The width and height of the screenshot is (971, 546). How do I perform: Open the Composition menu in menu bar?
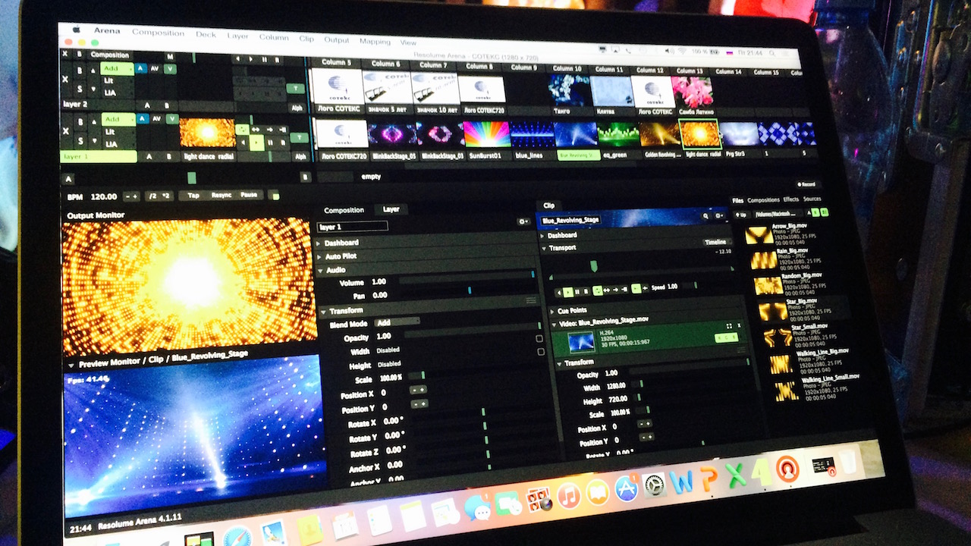pos(158,33)
